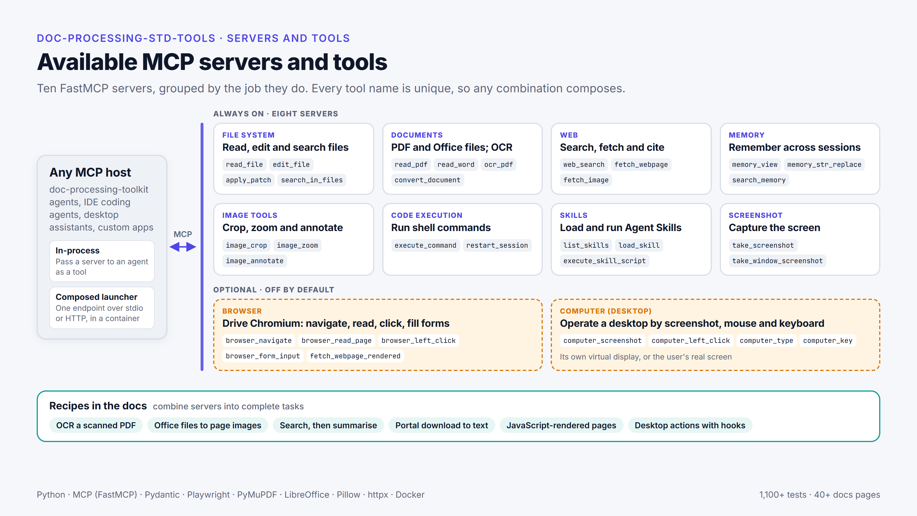Click the browser_navigate chip
Image resolution: width=917 pixels, height=516 pixels.
click(x=259, y=341)
